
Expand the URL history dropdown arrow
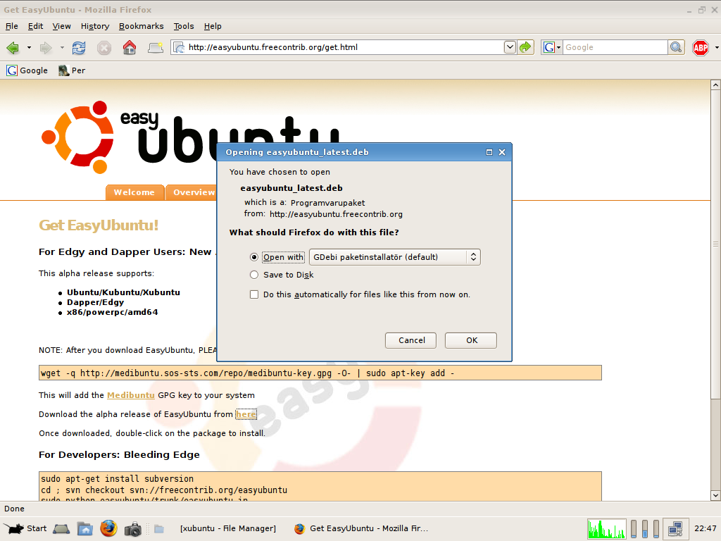(510, 47)
